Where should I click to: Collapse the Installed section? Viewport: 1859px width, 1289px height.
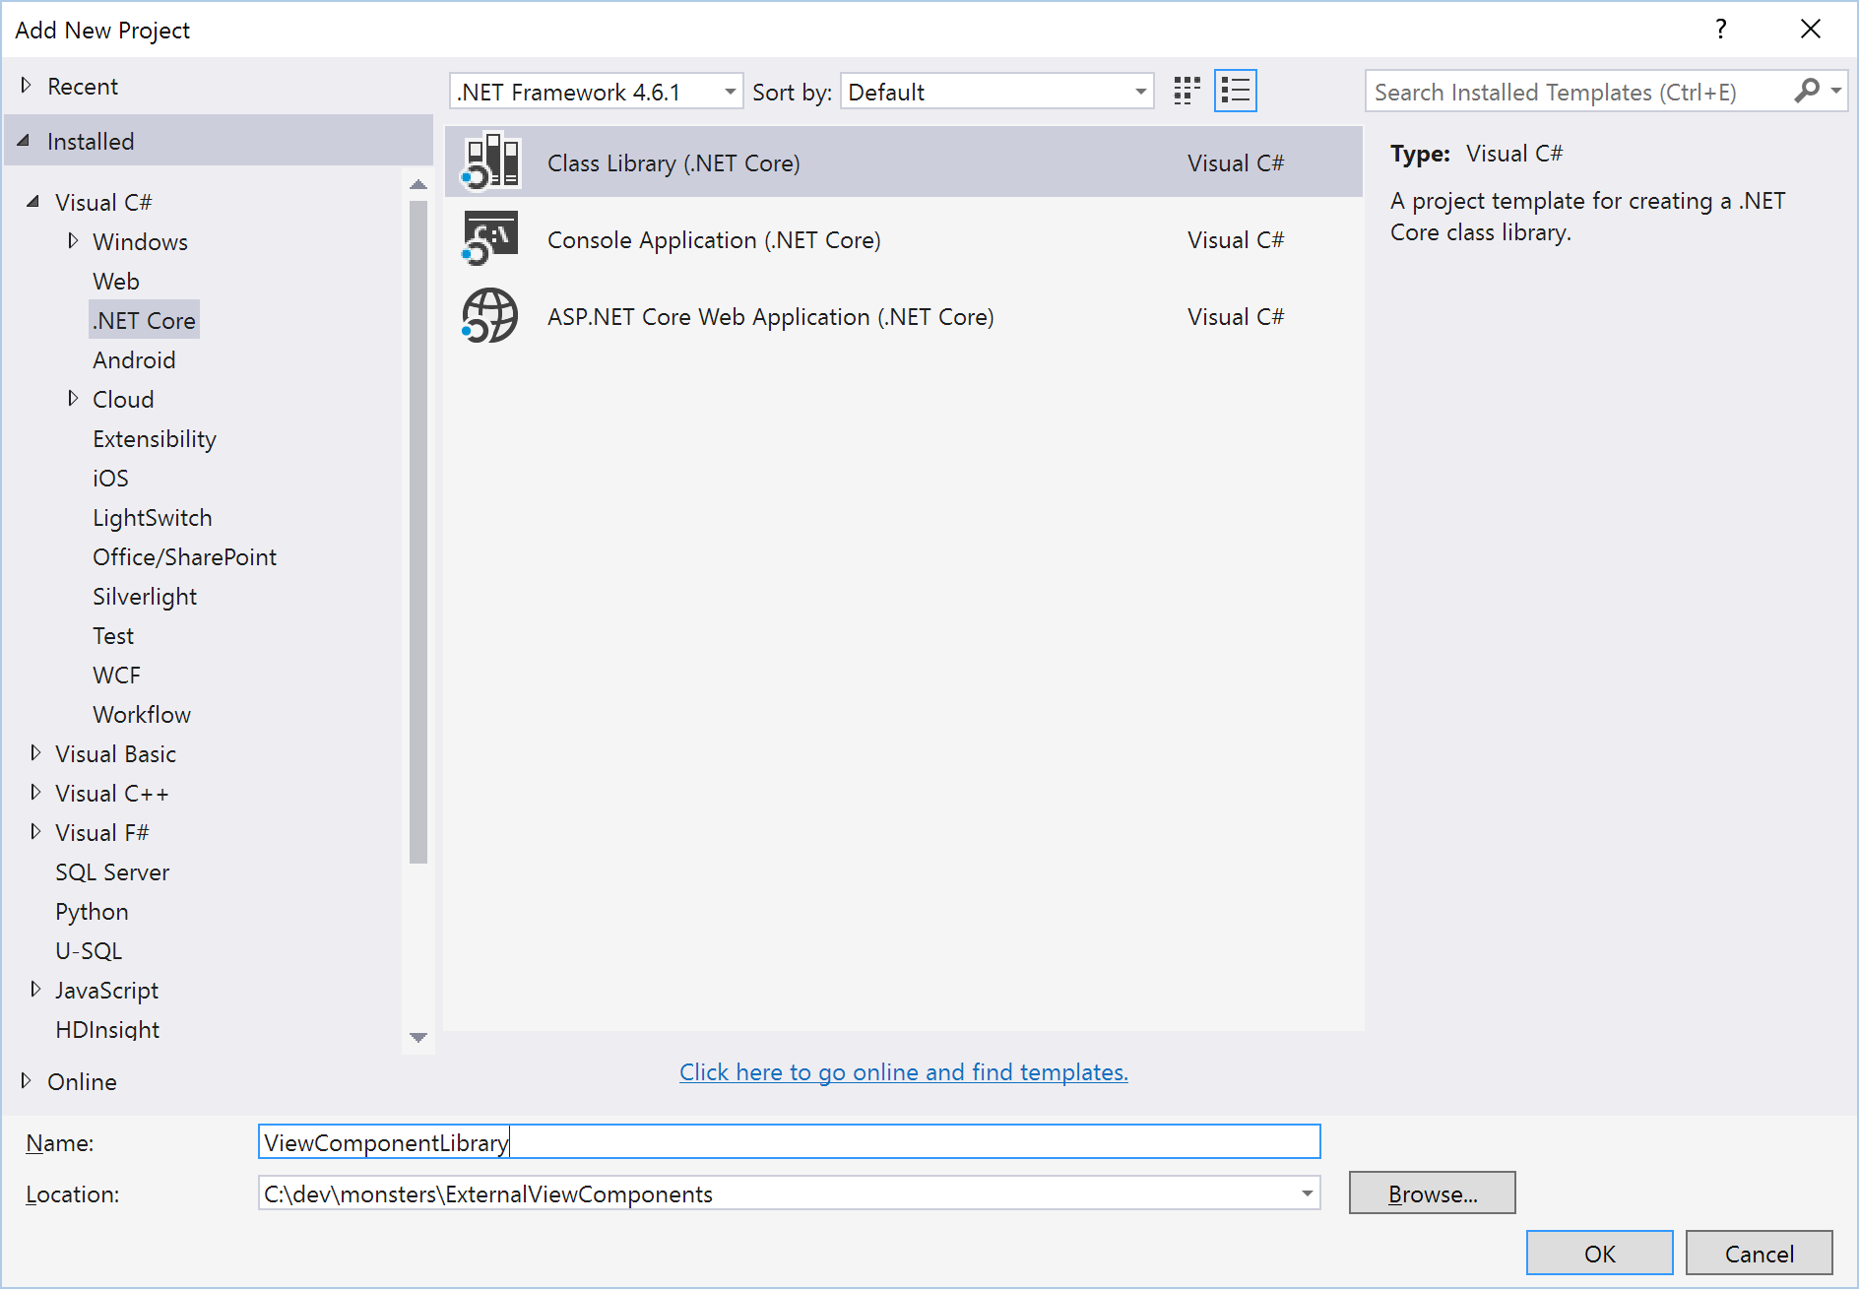[24, 141]
